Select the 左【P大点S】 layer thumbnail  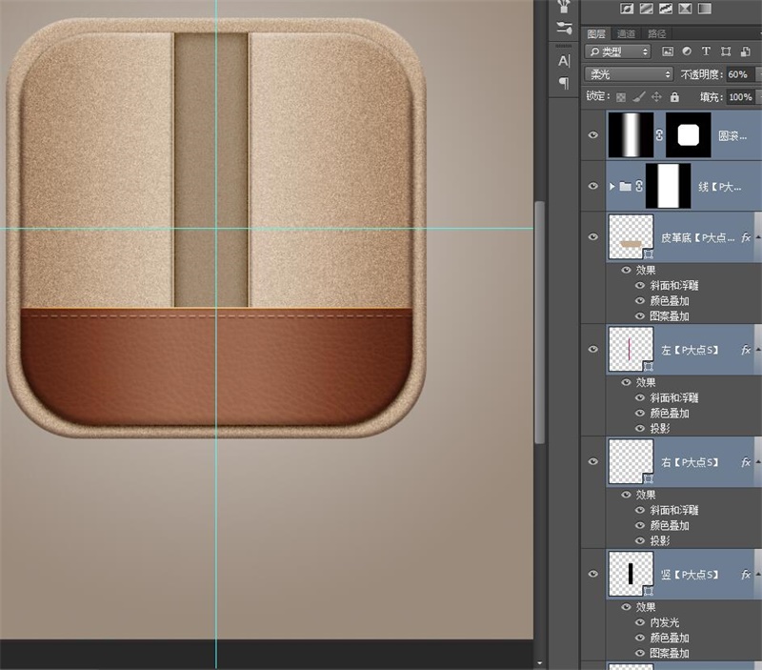[631, 349]
